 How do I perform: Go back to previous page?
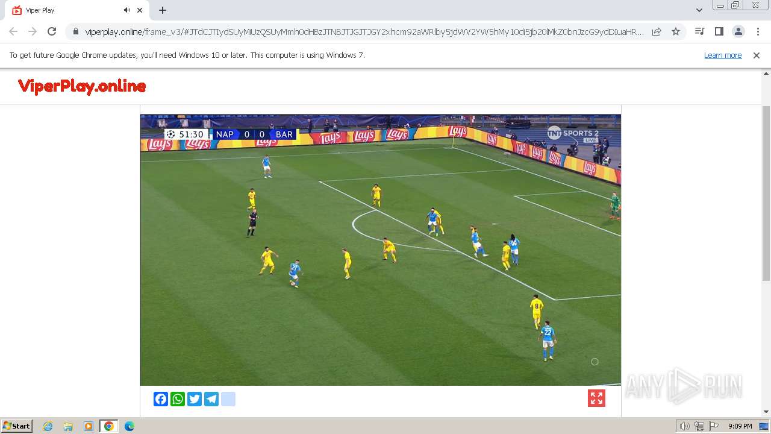pos(13,31)
